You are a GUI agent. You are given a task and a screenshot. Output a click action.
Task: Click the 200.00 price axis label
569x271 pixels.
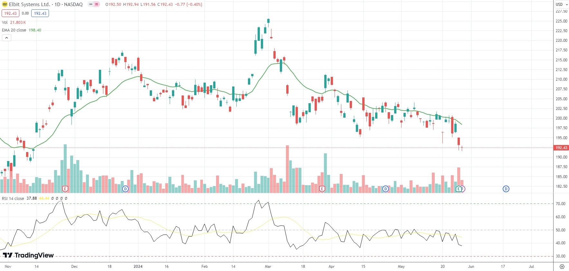point(561,118)
